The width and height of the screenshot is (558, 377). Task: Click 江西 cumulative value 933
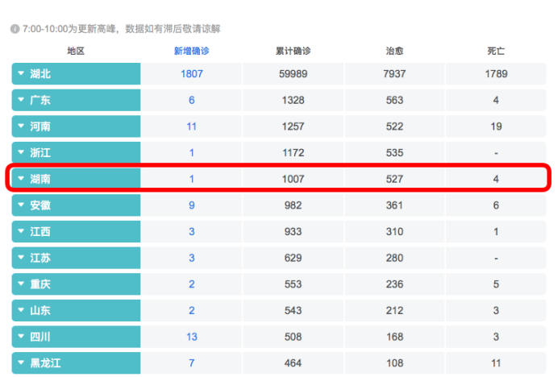click(x=293, y=231)
